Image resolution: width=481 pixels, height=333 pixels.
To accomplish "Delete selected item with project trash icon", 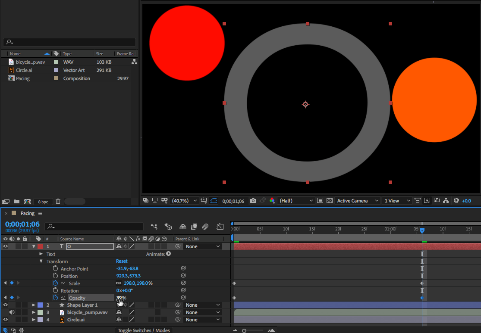I will (58, 201).
